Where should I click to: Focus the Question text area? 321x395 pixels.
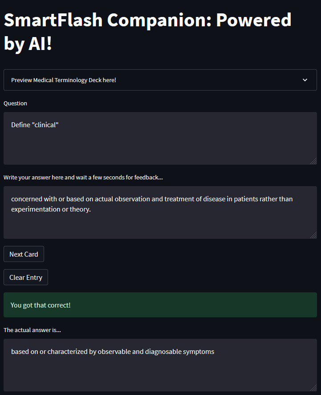tap(160, 138)
